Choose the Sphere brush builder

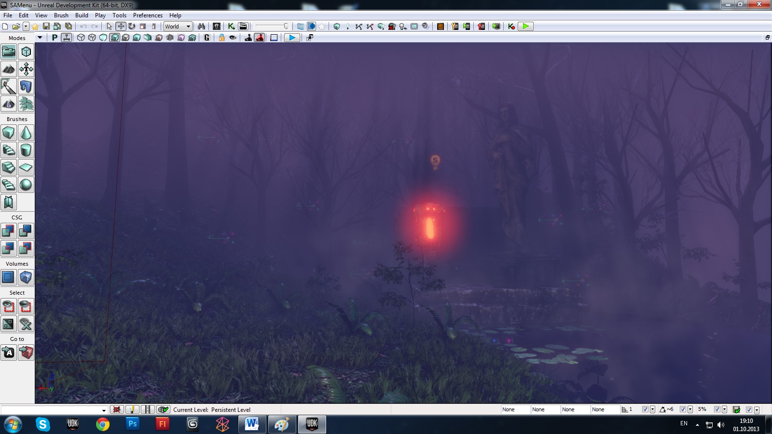[x=26, y=185]
